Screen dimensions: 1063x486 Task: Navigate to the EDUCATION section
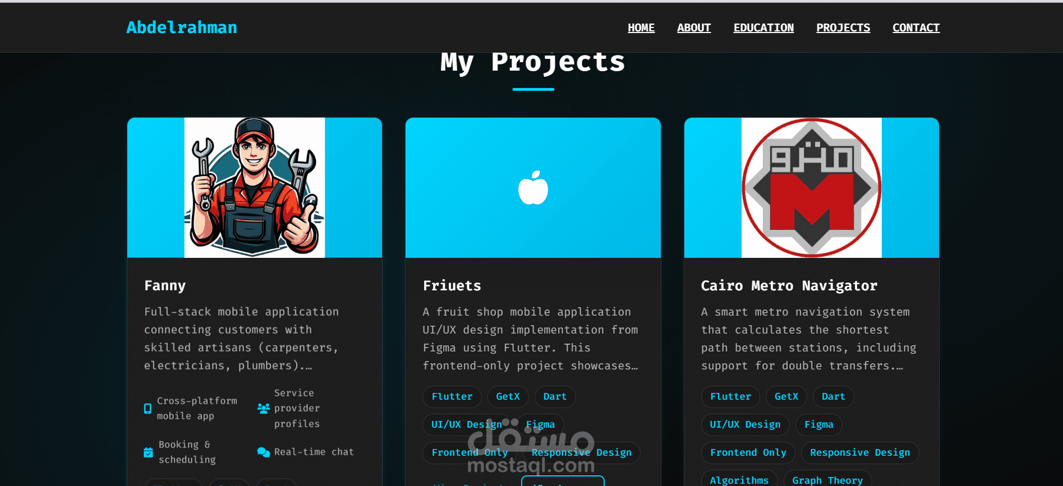pyautogui.click(x=763, y=27)
